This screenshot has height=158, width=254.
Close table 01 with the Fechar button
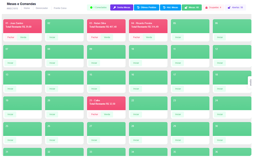pyautogui.click(x=11, y=37)
